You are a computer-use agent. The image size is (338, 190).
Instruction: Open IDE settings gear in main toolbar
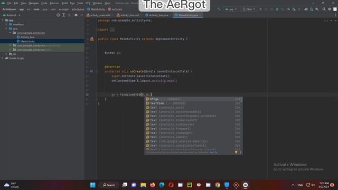[330, 9]
